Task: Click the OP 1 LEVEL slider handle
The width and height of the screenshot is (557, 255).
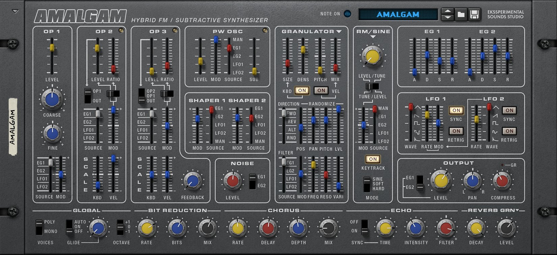Action: point(52,48)
